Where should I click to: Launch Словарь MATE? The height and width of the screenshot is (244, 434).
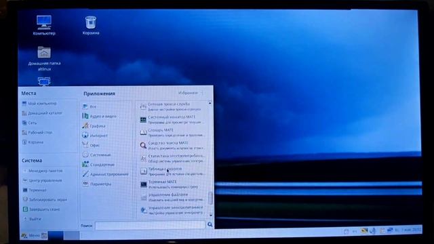[172, 133]
